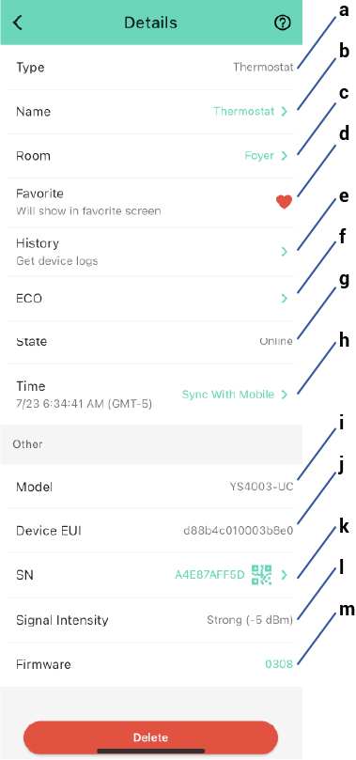Open the ECO menu row
This screenshot has height=760, width=356.
click(x=151, y=299)
